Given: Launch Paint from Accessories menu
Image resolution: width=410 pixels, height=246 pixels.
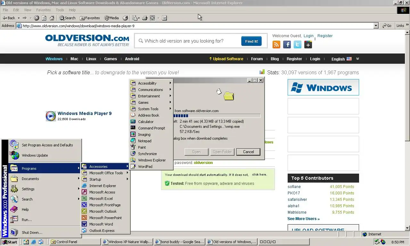Looking at the screenshot, I should (x=151, y=147).
